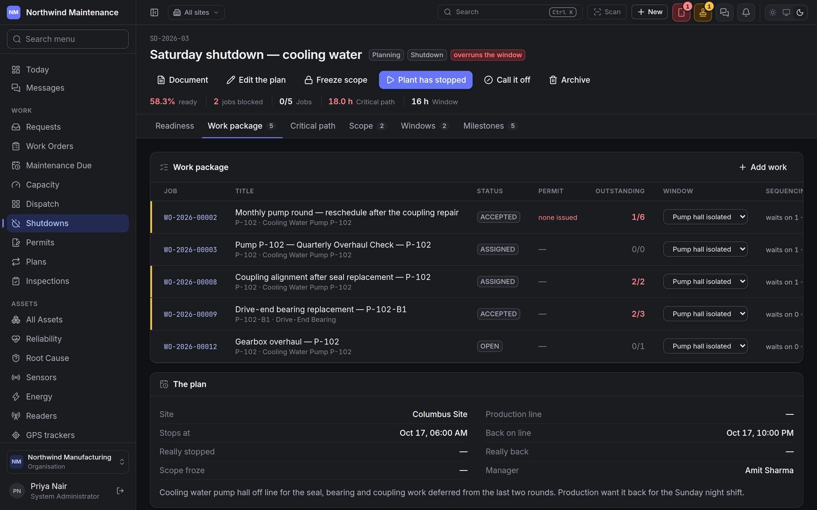
Task: Open the Milestones tab
Action: click(x=490, y=126)
